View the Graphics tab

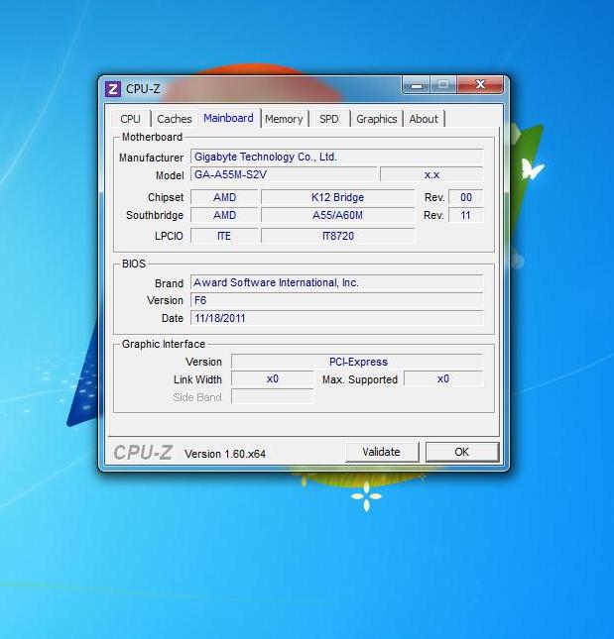click(x=377, y=119)
